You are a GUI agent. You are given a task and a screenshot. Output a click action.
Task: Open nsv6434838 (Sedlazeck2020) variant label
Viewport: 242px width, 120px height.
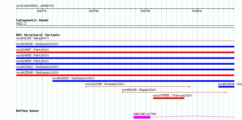pyautogui.click(x=38, y=44)
